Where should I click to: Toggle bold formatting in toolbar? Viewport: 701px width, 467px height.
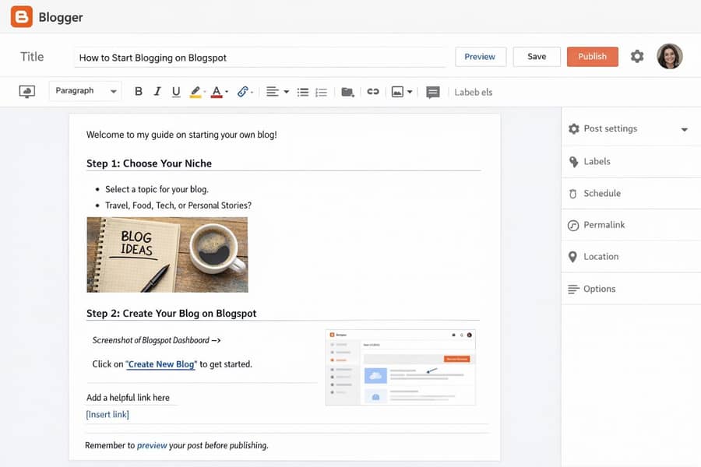click(139, 92)
